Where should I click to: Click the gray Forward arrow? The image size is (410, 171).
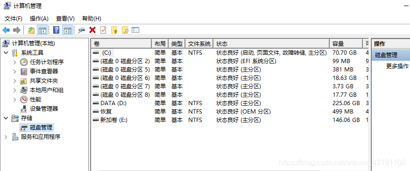click(17, 30)
